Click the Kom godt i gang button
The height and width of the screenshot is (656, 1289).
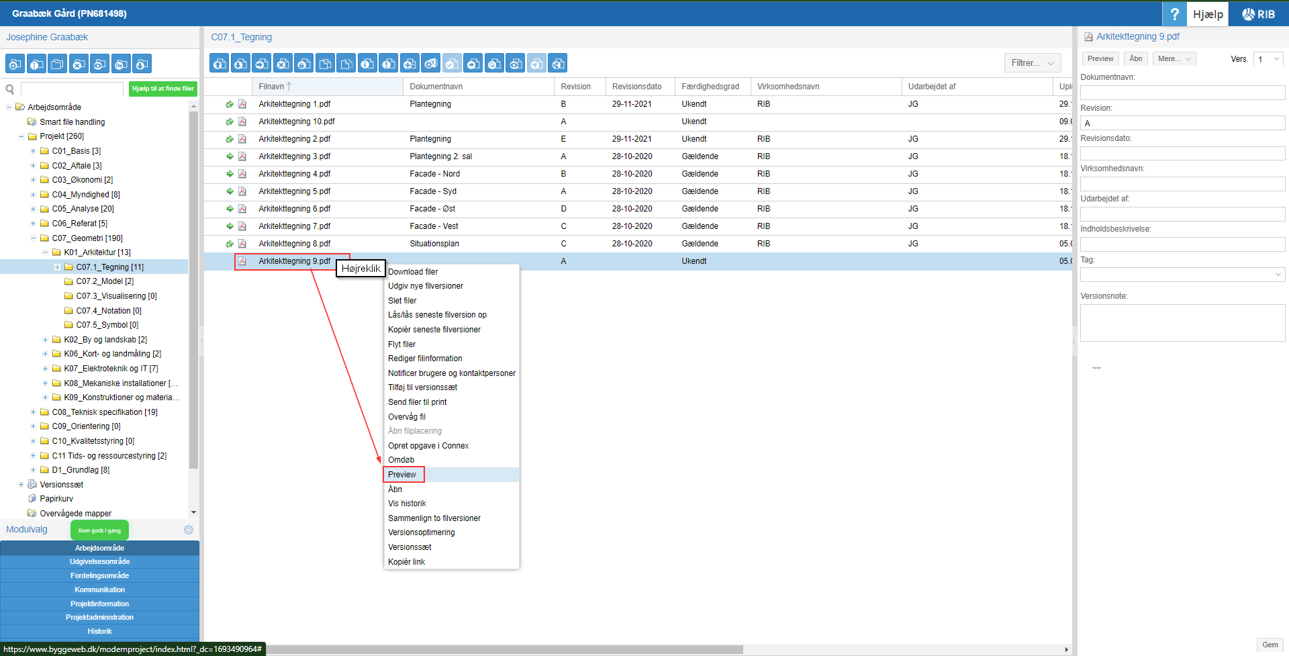click(x=99, y=530)
